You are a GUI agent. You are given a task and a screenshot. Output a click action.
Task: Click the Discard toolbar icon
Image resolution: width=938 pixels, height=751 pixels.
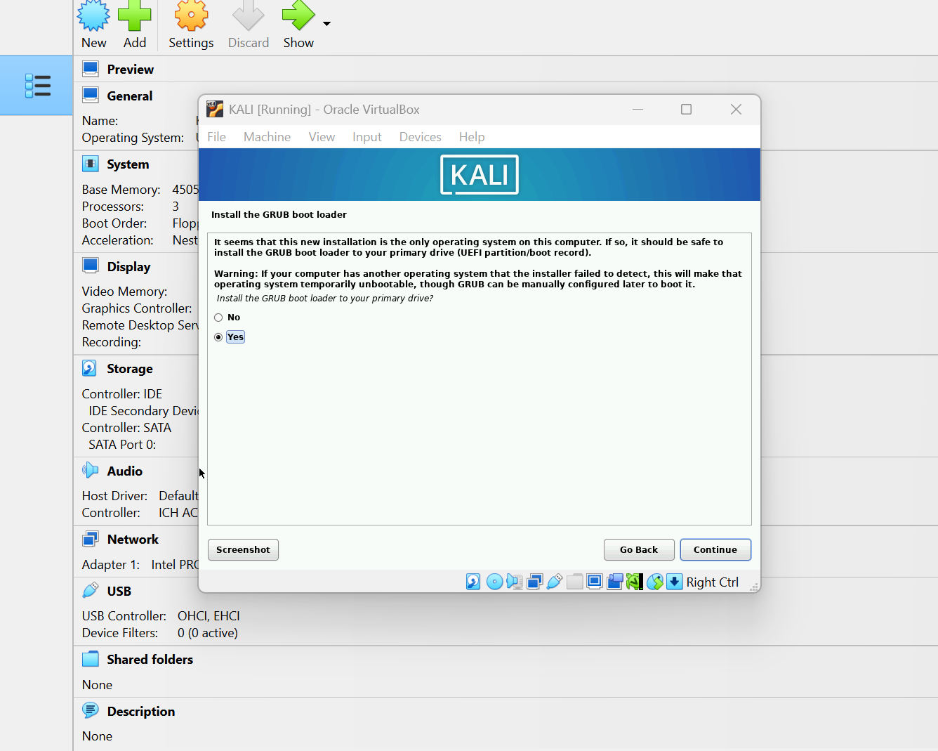pos(248,15)
